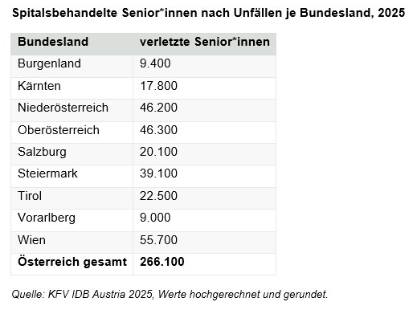Click the Vorarlberg row label
417x314 pixels.
(x=47, y=218)
